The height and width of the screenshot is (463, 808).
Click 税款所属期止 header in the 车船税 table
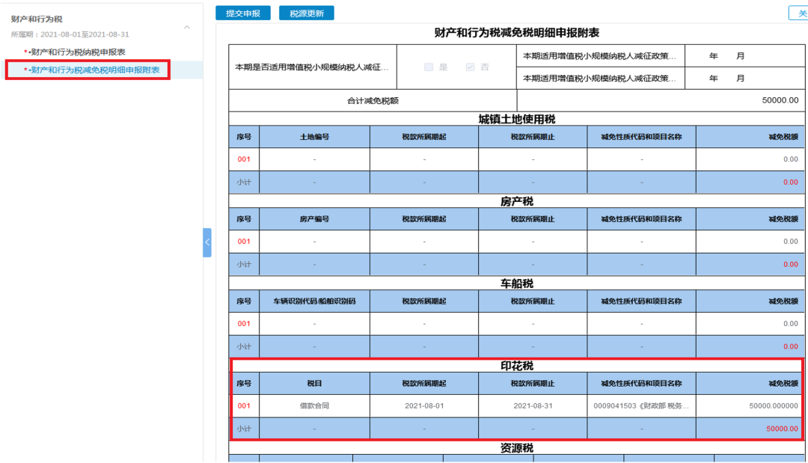point(533,301)
